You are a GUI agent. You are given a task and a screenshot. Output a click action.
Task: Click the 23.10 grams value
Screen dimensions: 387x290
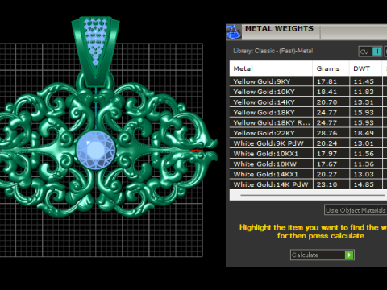[x=327, y=184]
